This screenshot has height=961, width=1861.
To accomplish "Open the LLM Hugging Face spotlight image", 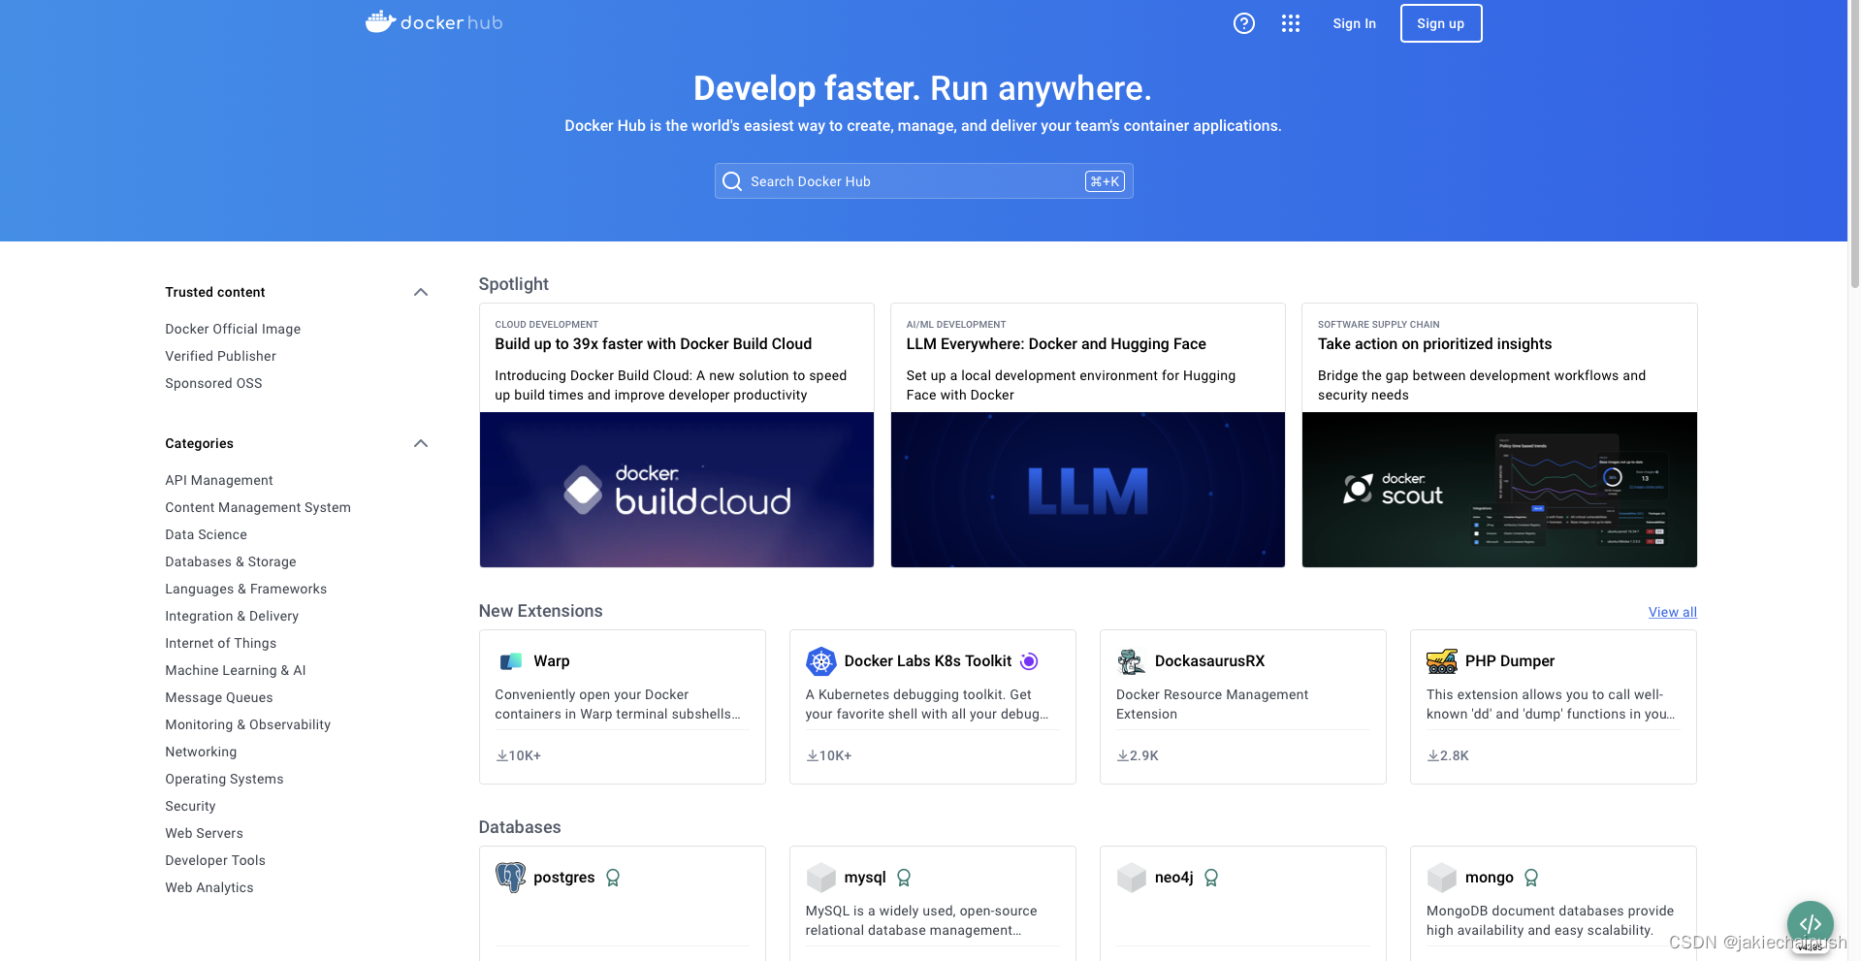I will [1088, 490].
